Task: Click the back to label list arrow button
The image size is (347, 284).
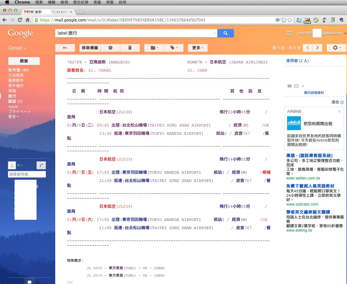Action: tap(65, 48)
